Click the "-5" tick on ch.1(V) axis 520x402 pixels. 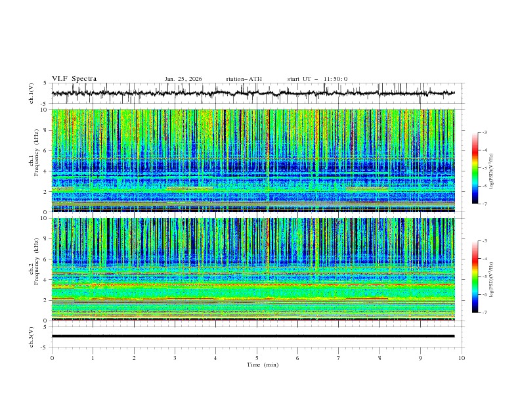click(44, 104)
